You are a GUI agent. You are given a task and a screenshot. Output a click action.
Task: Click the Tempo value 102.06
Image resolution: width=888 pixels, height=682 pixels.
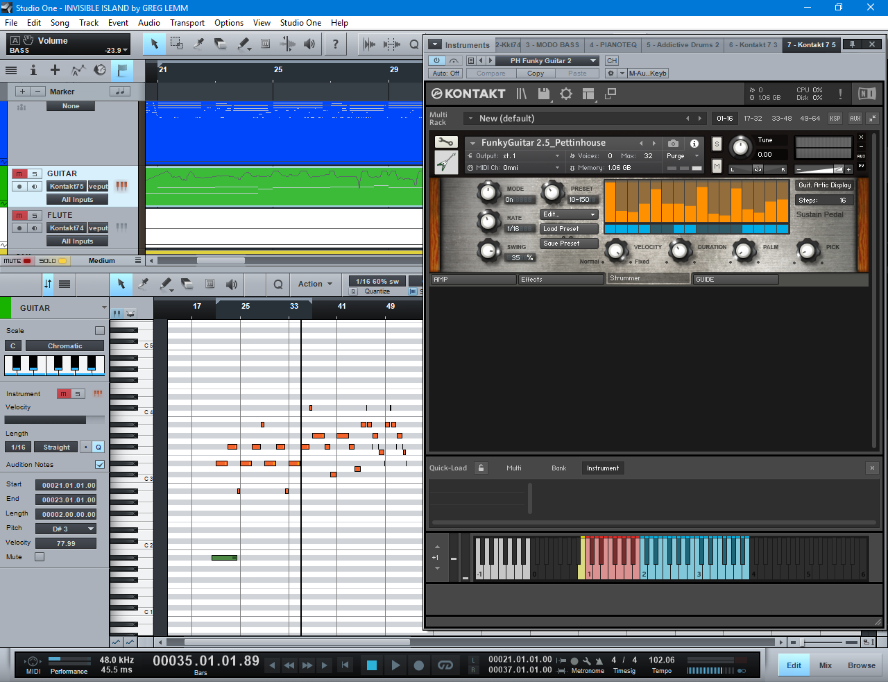click(662, 660)
